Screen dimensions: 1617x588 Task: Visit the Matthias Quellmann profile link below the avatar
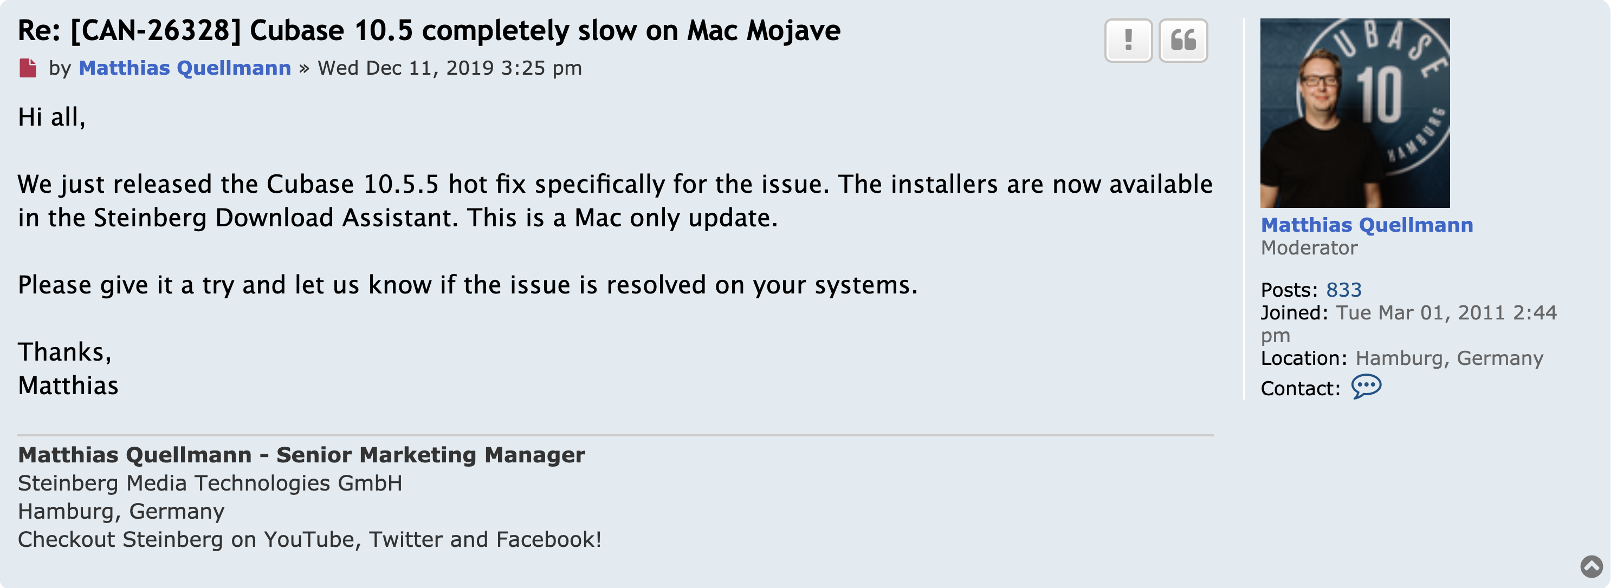1367,224
